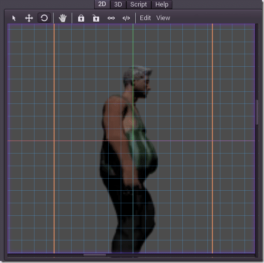Click the origin where the axes cross
Image resolution: width=264 pixels, height=263 pixels.
[x=133, y=141]
